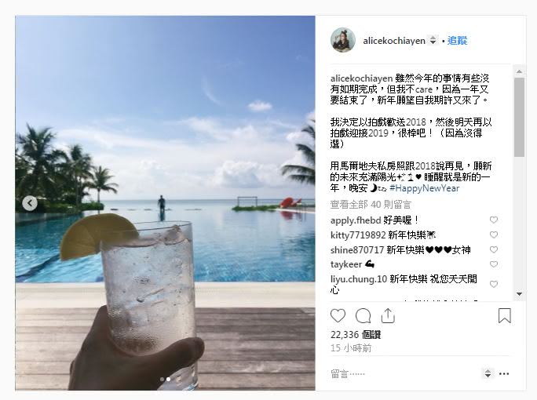The image size is (537, 400).
Task: Expand the spinner beside the comment field
Action: (488, 373)
